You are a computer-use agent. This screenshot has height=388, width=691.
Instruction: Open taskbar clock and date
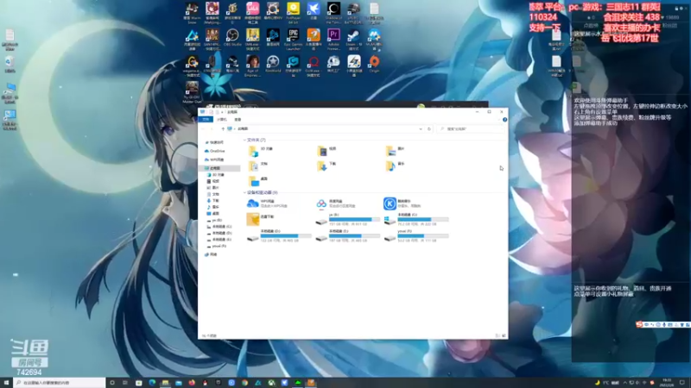(667, 383)
